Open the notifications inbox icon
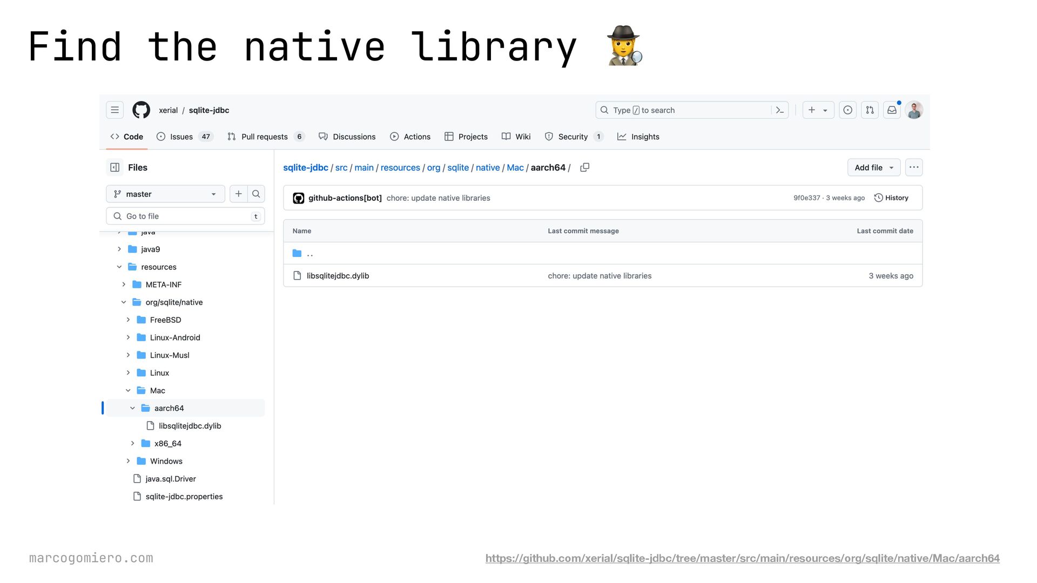The image size is (1037, 583). tap(892, 110)
